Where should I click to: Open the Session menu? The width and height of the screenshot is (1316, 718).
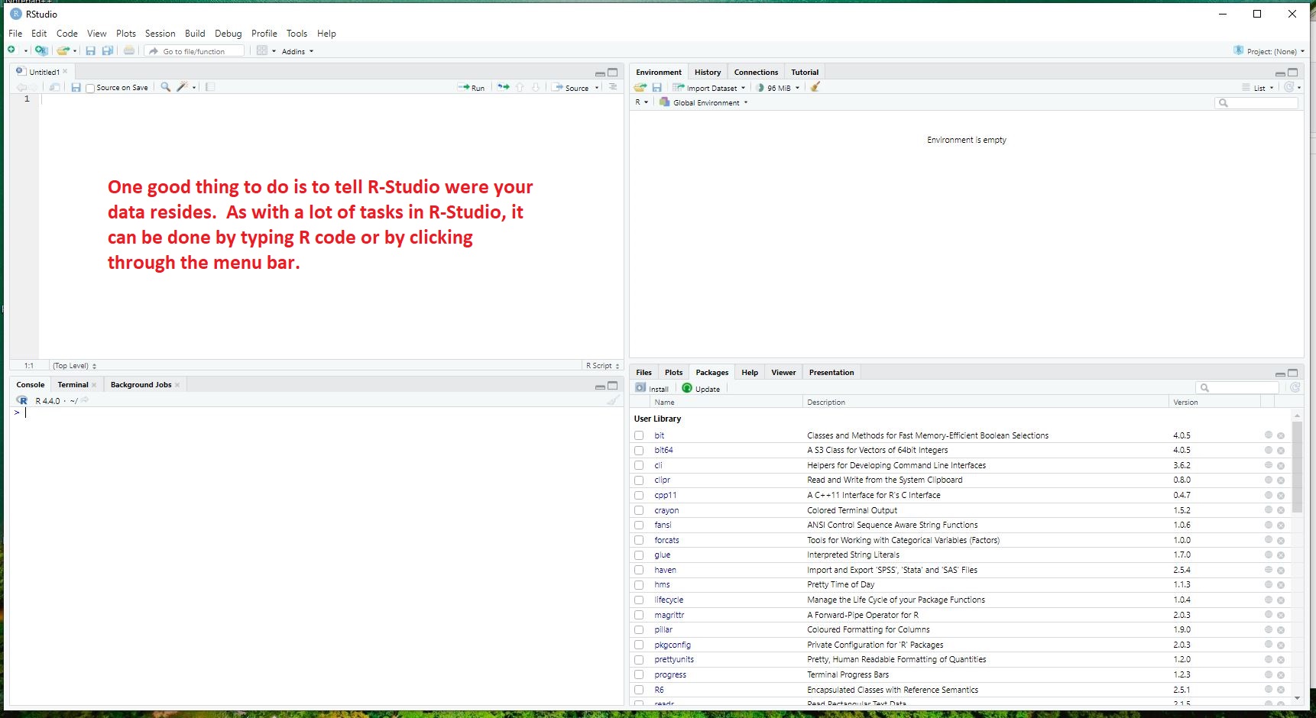point(160,34)
